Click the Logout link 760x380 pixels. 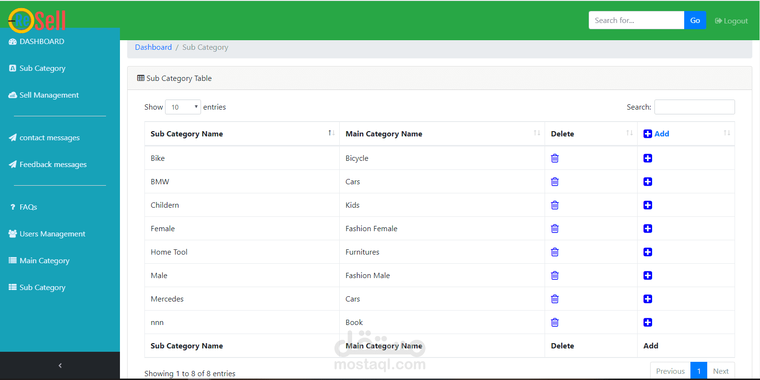(x=731, y=21)
